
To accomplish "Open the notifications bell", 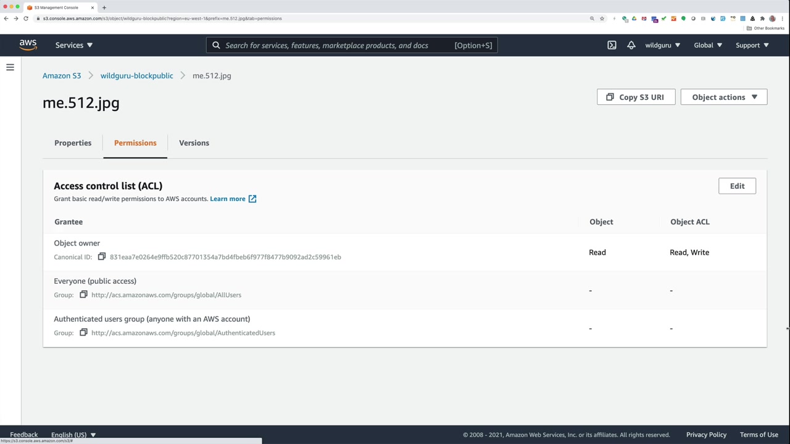I will pyautogui.click(x=631, y=45).
